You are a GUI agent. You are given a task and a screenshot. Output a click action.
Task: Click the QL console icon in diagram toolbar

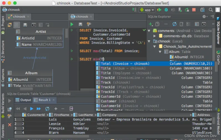pos(33,25)
